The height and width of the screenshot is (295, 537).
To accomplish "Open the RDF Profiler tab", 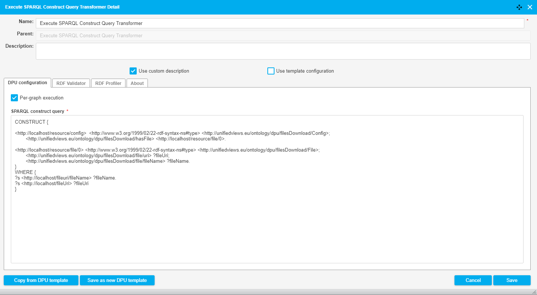I will (108, 83).
